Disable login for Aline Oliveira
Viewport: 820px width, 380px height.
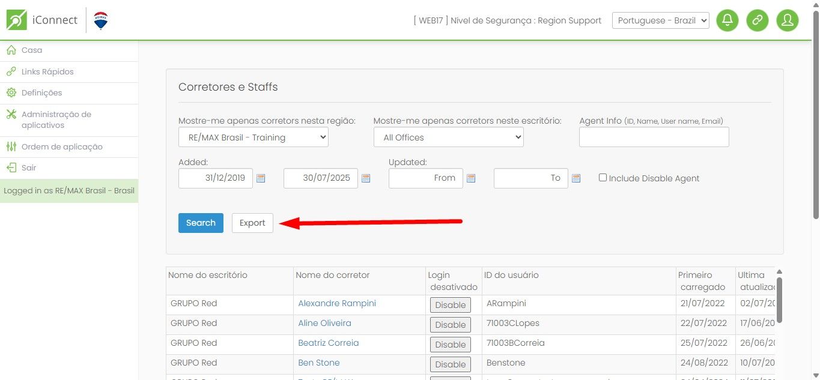click(451, 325)
